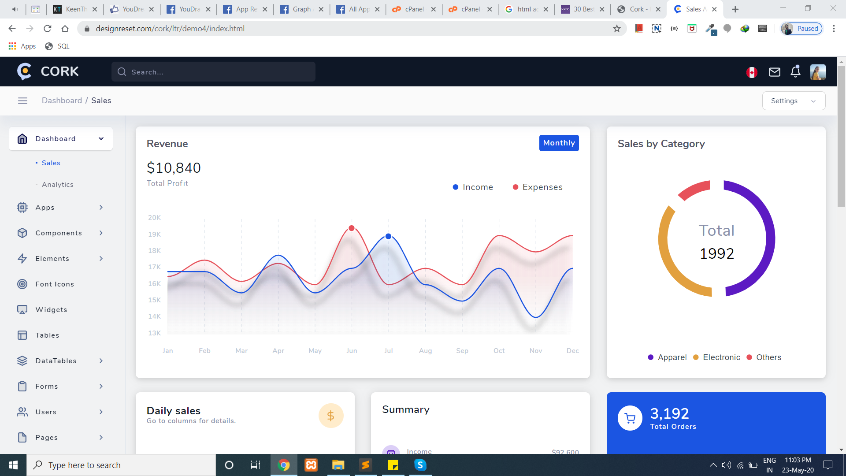
Task: Click the Monthly button on the Revenue card
Action: coord(559,143)
